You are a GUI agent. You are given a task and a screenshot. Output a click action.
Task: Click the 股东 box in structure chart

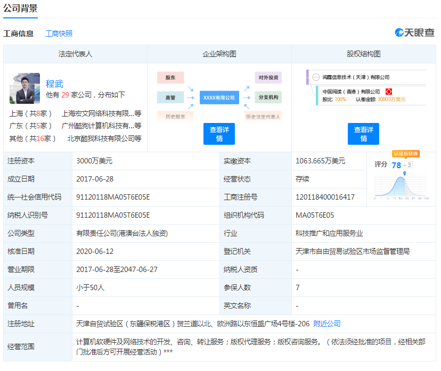tap(170, 78)
